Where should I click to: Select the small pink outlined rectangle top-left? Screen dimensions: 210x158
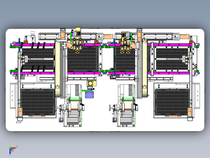(x=33, y=32)
